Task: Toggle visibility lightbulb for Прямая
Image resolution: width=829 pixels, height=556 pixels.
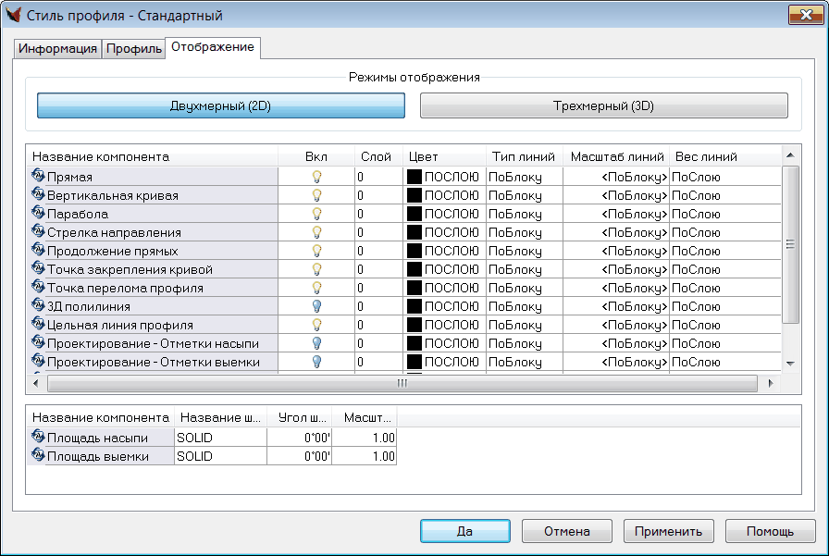Action: coord(316,177)
